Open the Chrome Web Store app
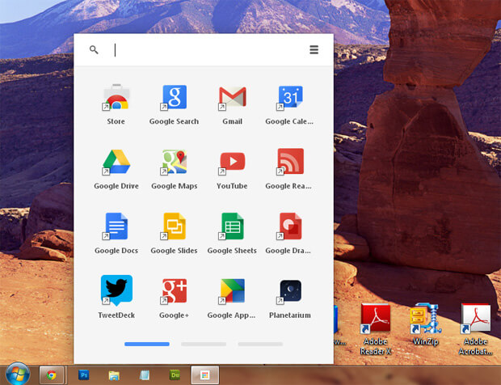The height and width of the screenshot is (385, 501). [x=116, y=98]
